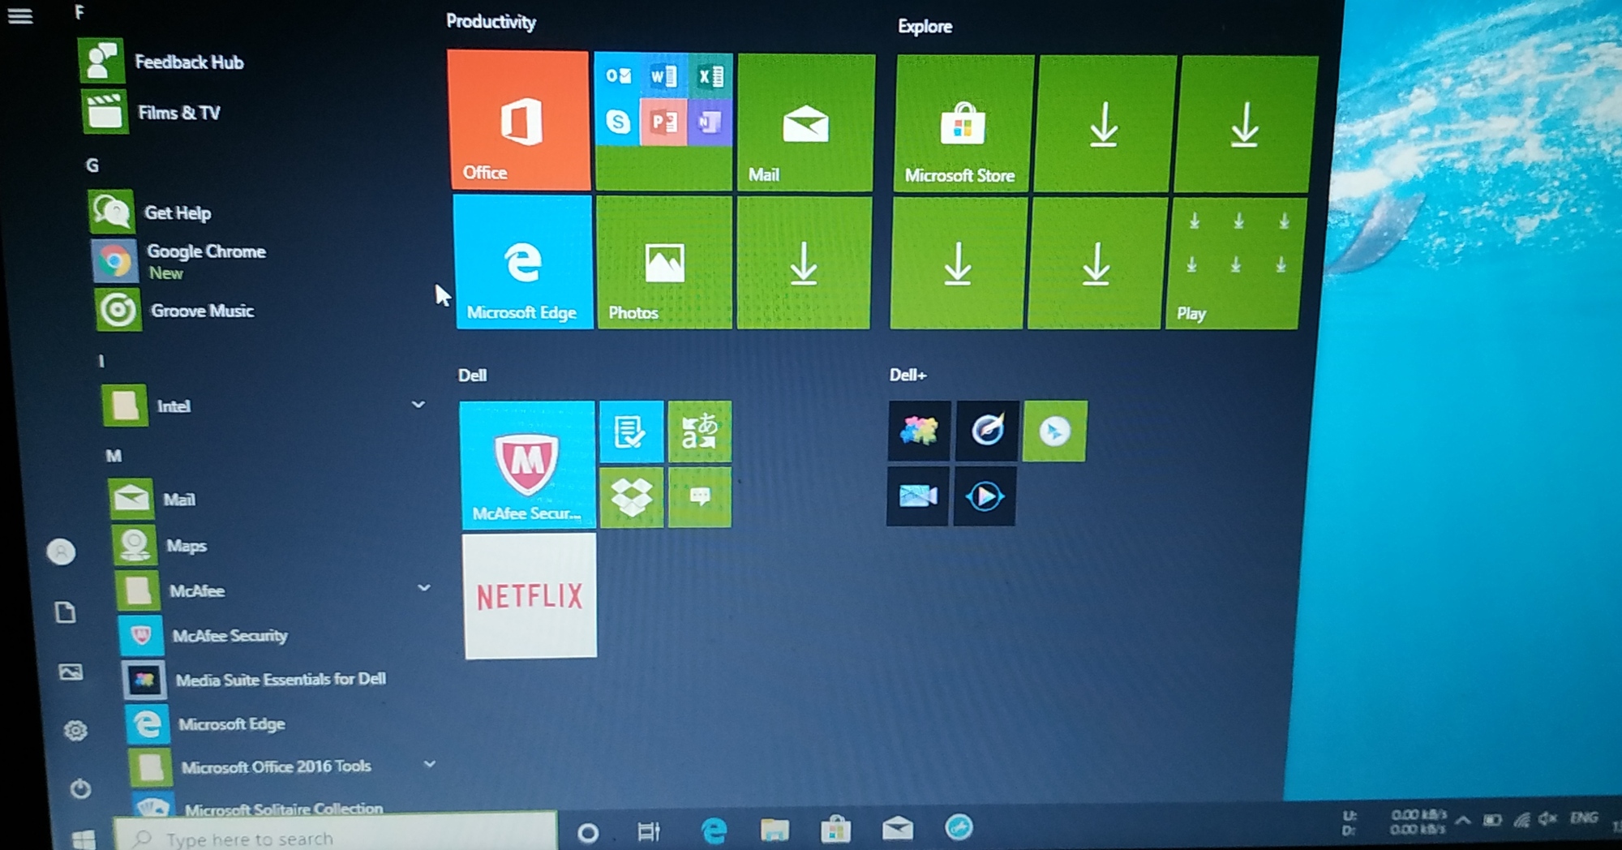Open the Photos tile
The width and height of the screenshot is (1622, 850).
[663, 263]
